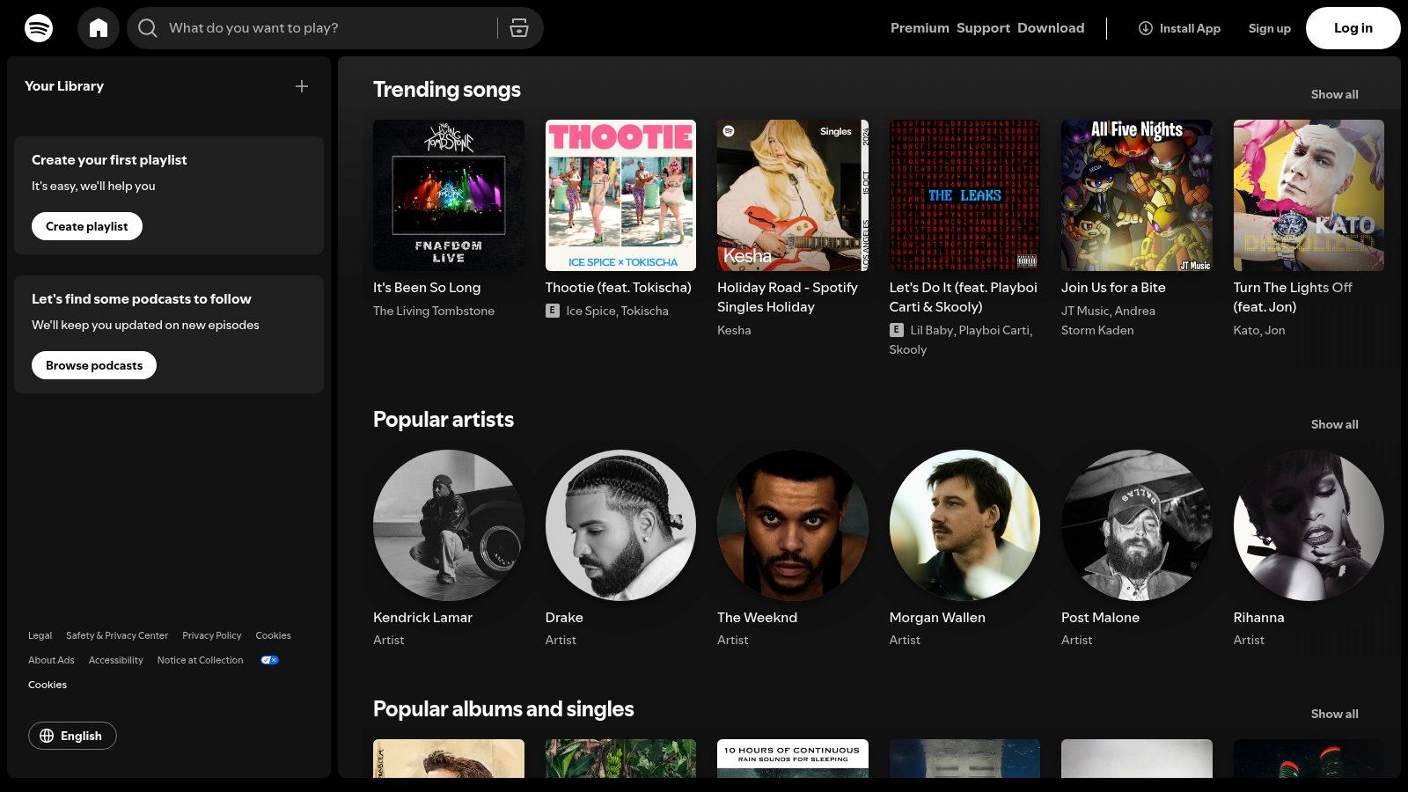The height and width of the screenshot is (792, 1408).
Task: Open the Privacy Policy link
Action: 211,635
